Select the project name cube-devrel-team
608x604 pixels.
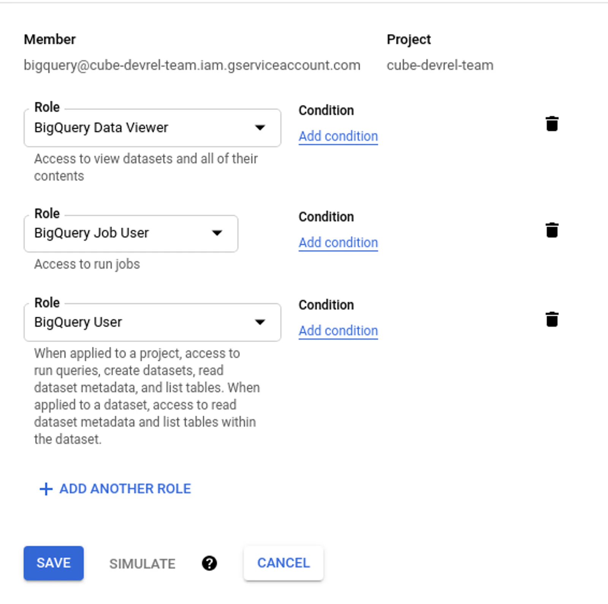pos(440,65)
